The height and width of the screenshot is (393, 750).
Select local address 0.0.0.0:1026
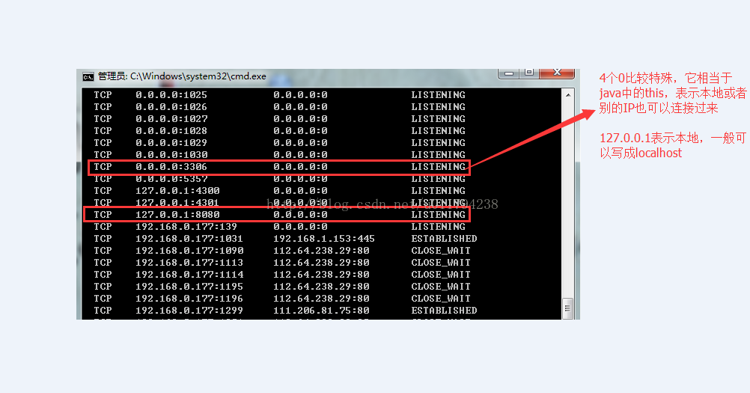point(171,106)
